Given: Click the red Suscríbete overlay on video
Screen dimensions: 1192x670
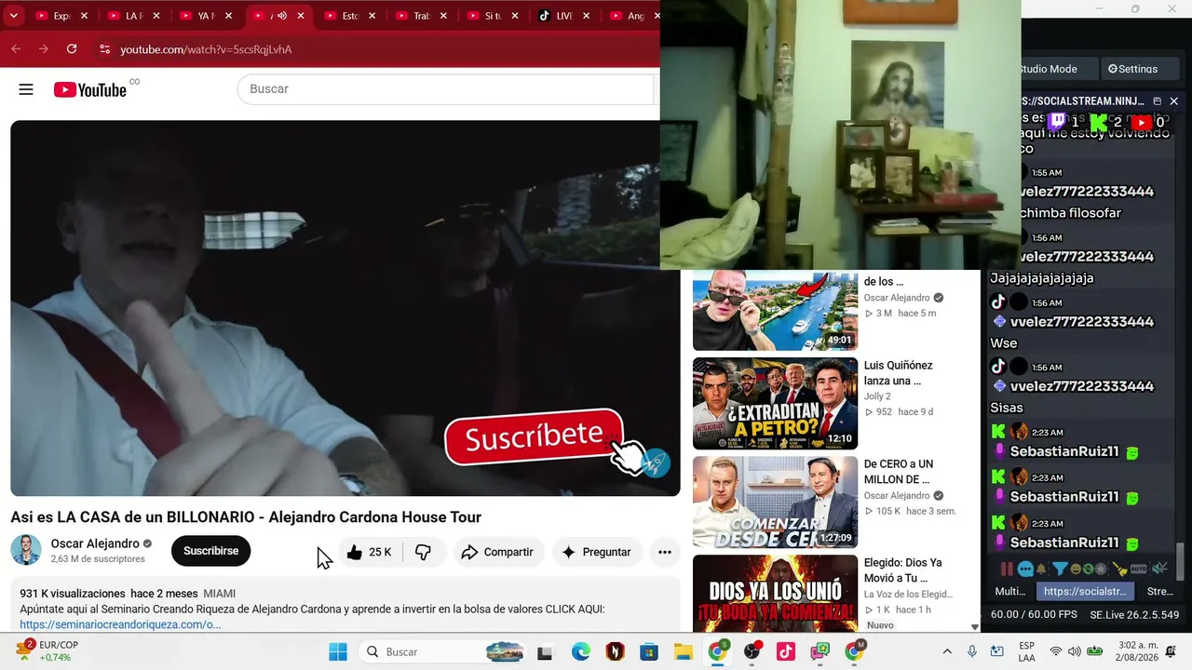Looking at the screenshot, I should pos(534,436).
